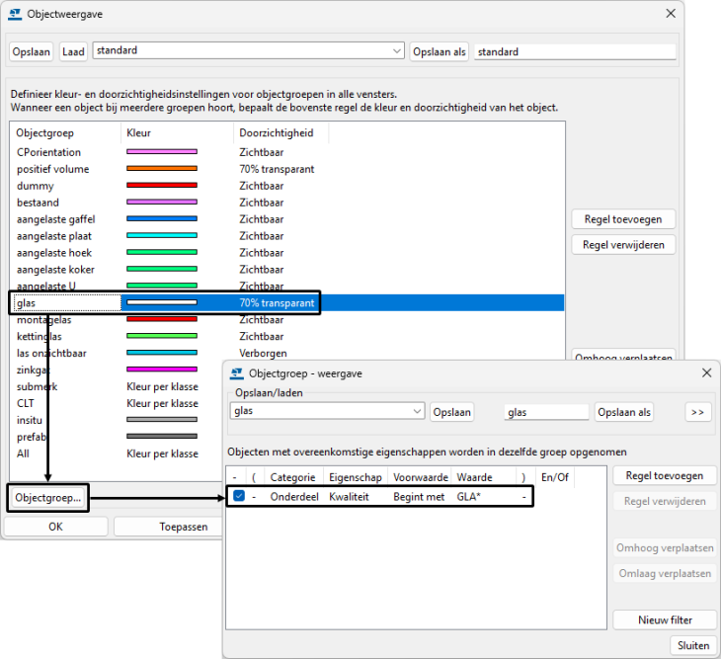Click Regel toevoegen in the Objectweergave window
Image resolution: width=721 pixels, height=659 pixels.
point(623,219)
